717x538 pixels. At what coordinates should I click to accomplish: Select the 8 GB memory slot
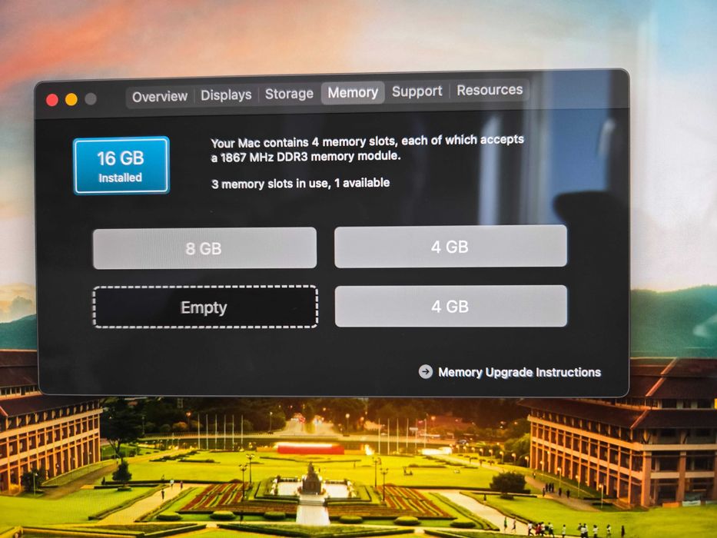[x=204, y=248]
